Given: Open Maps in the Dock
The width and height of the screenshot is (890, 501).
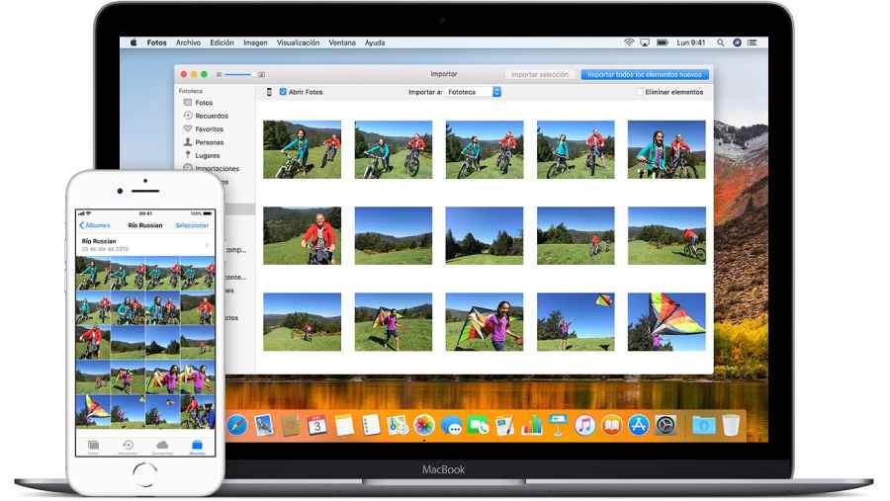Looking at the screenshot, I should coord(398,425).
